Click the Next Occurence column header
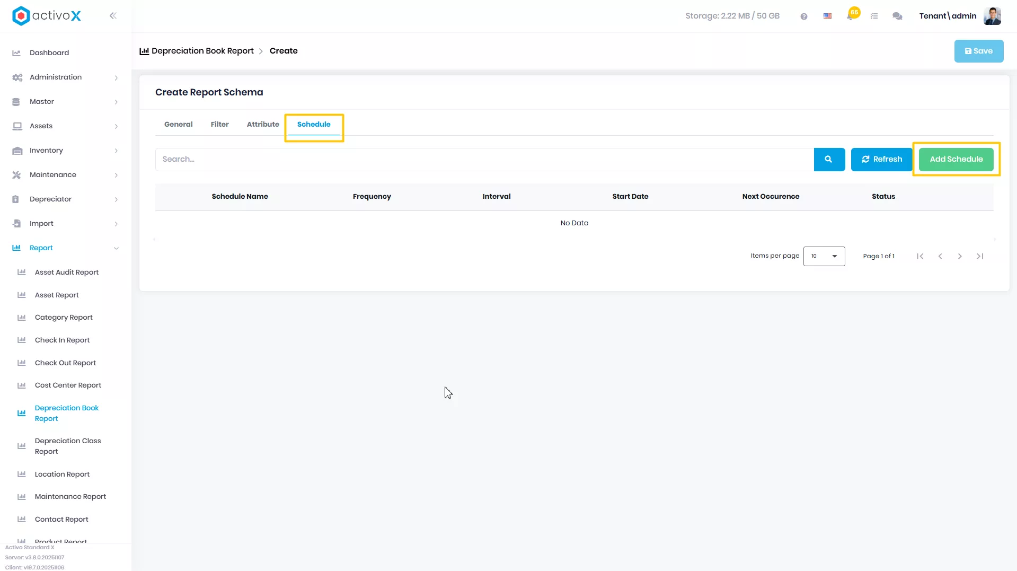The height and width of the screenshot is (571, 1017). click(771, 196)
